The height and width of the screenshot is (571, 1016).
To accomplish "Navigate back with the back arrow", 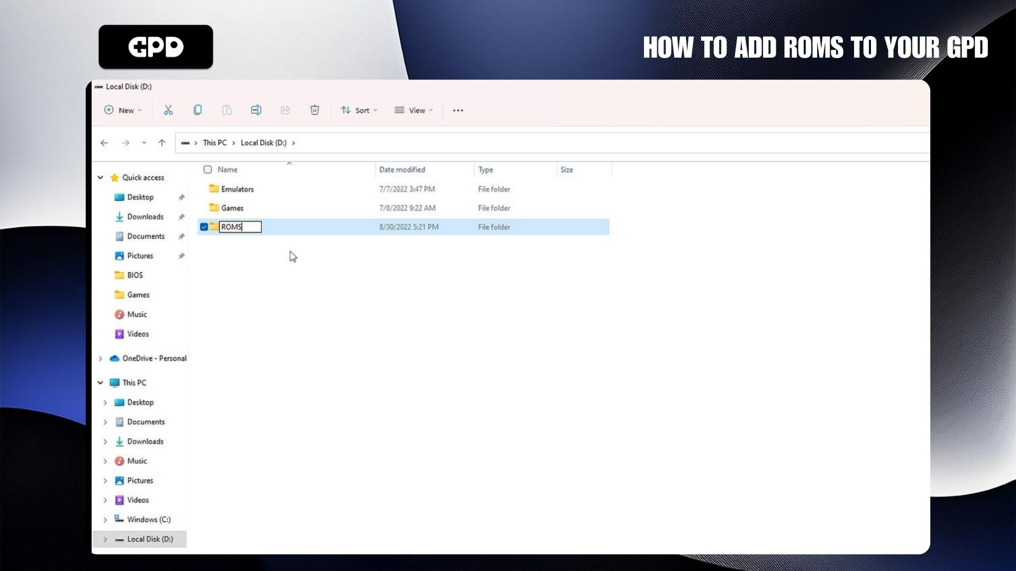I will pyautogui.click(x=104, y=143).
